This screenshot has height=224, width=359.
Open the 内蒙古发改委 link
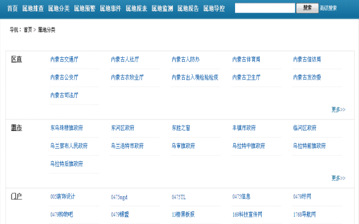307,77
